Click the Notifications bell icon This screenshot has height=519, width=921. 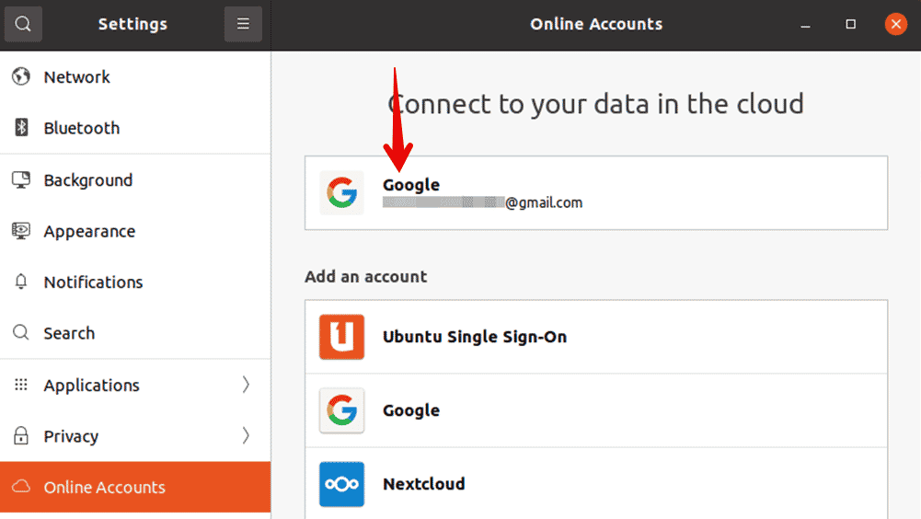(x=21, y=283)
